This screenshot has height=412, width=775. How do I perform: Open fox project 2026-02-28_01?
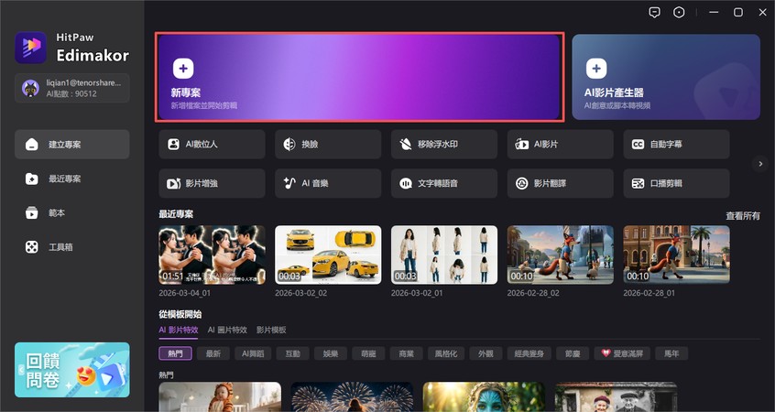[x=677, y=255]
